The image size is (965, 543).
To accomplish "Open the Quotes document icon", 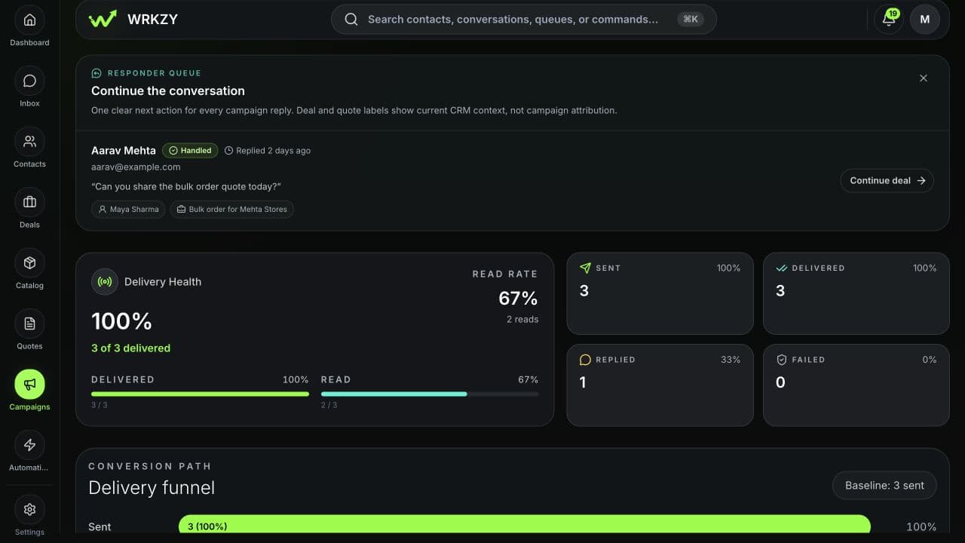I will [x=29, y=324].
